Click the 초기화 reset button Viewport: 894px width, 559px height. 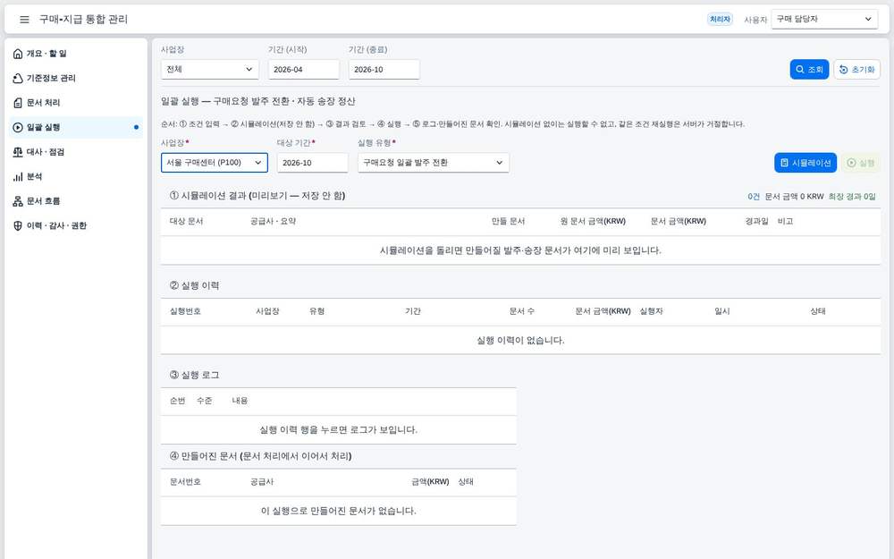(x=857, y=69)
